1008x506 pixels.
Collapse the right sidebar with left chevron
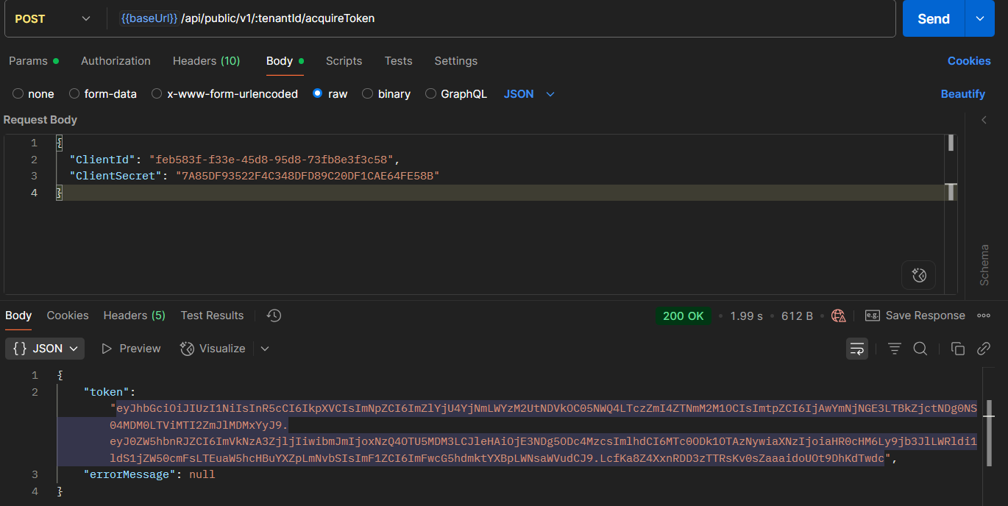[x=984, y=120]
